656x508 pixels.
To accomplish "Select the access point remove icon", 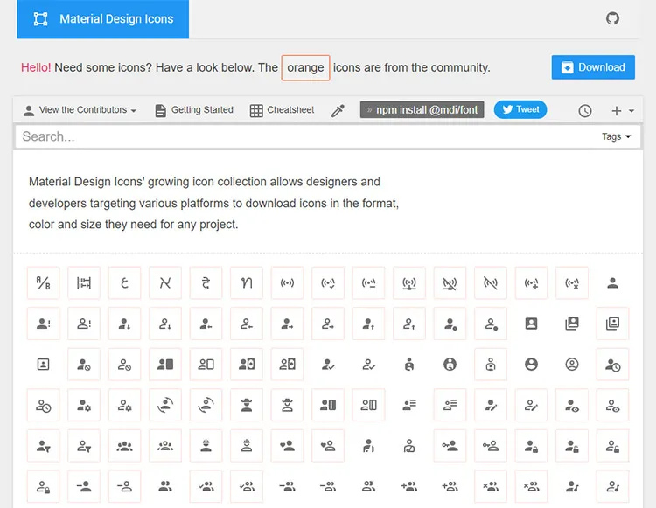I will (571, 282).
